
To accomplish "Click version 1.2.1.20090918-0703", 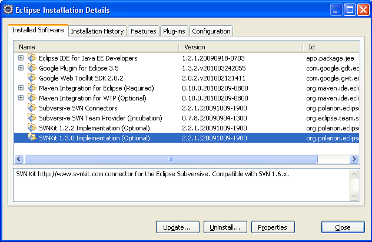I will point(213,58).
